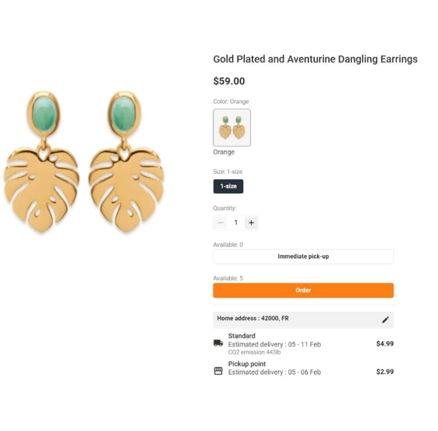438x431 pixels.
Task: Click the $4.99 Standard shipping price
Action: (385, 344)
